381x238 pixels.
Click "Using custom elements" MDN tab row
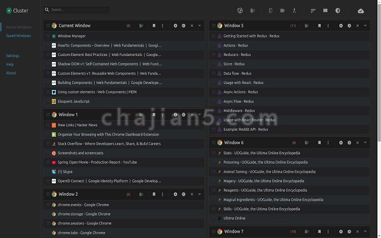tap(124, 92)
